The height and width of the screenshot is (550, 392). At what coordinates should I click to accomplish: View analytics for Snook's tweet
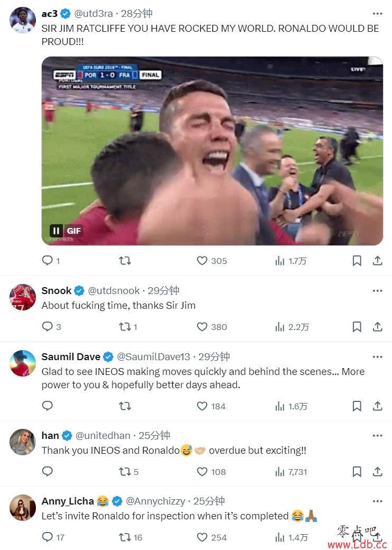(280, 327)
